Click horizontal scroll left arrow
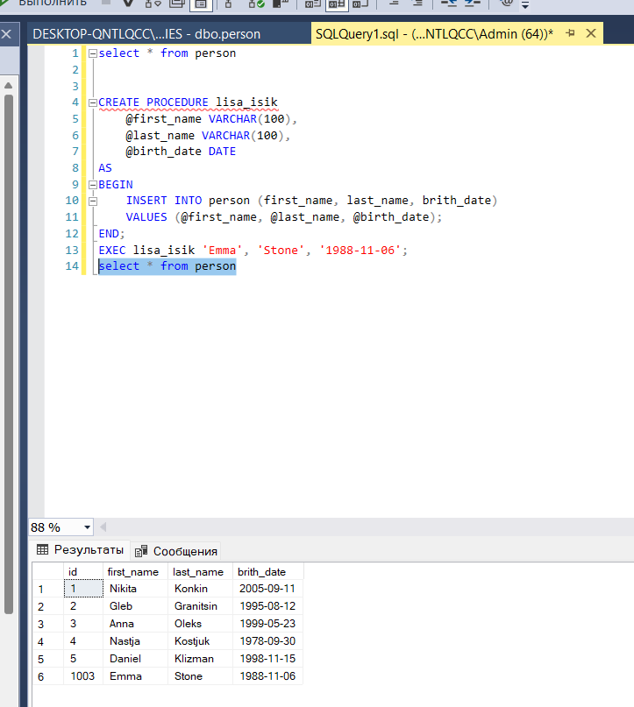This screenshot has height=707, width=634. [x=103, y=527]
